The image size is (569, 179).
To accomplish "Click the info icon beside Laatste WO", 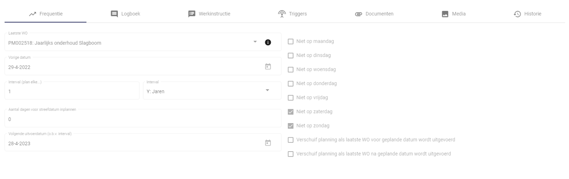I will tap(268, 42).
